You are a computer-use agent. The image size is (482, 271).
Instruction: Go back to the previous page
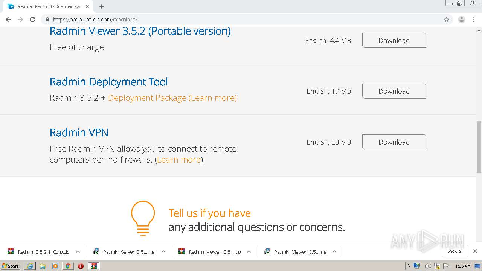point(8,20)
